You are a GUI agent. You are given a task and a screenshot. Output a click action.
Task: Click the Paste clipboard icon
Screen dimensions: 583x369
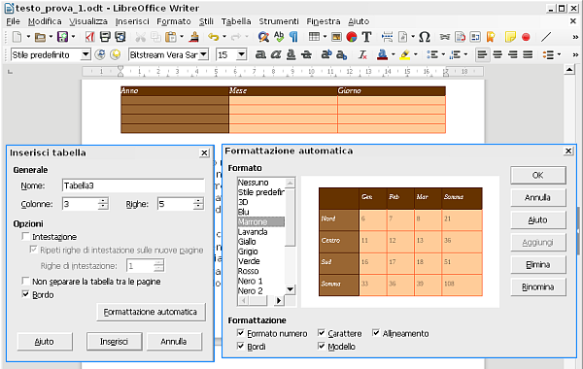pos(171,37)
